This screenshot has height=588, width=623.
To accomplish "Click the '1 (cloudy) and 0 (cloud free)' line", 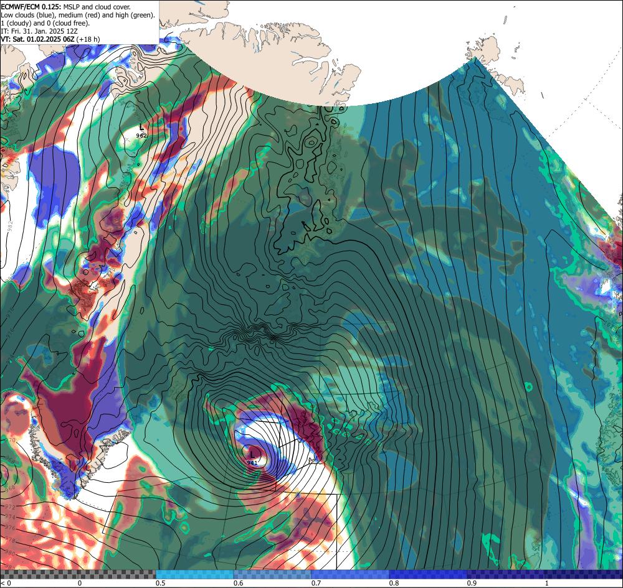I will tap(45, 23).
